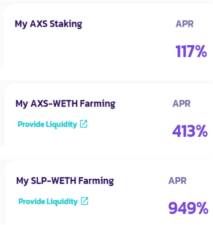Follow the Provide Liquidity link under AXS-WETH Farming
213x225 pixels.
(x=47, y=124)
